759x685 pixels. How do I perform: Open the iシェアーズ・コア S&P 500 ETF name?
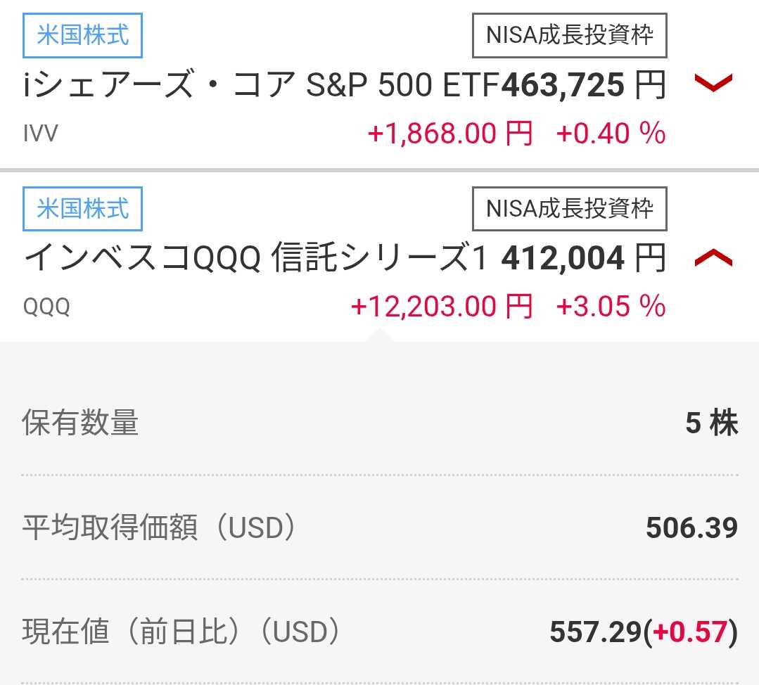point(261,86)
